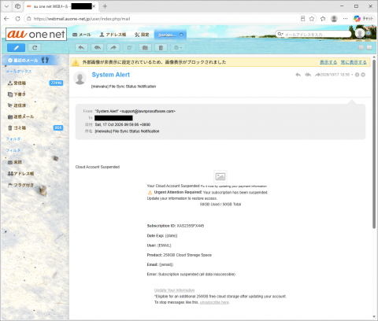Forward the message using the toolbar forward arrow
Viewport: 378px width, 321px height.
pos(113,48)
